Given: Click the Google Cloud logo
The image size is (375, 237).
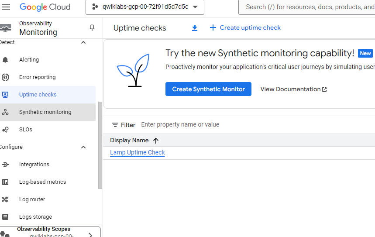Looking at the screenshot, I should 45,7.
